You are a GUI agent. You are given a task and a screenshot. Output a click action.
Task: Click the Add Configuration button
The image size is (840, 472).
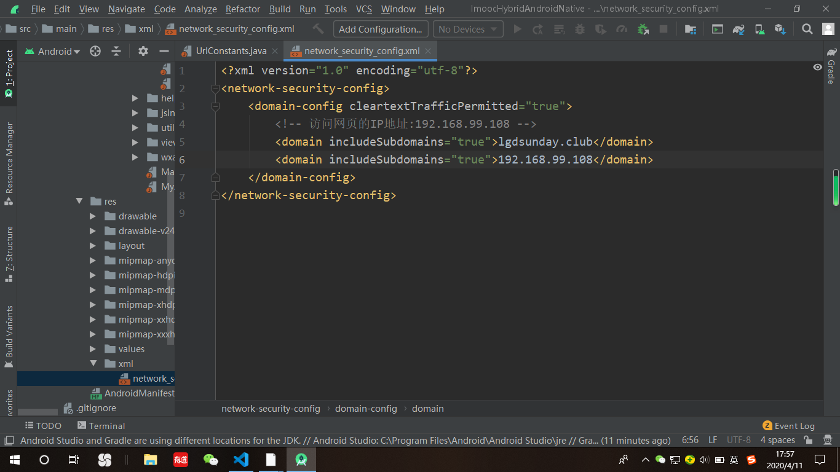(x=381, y=29)
